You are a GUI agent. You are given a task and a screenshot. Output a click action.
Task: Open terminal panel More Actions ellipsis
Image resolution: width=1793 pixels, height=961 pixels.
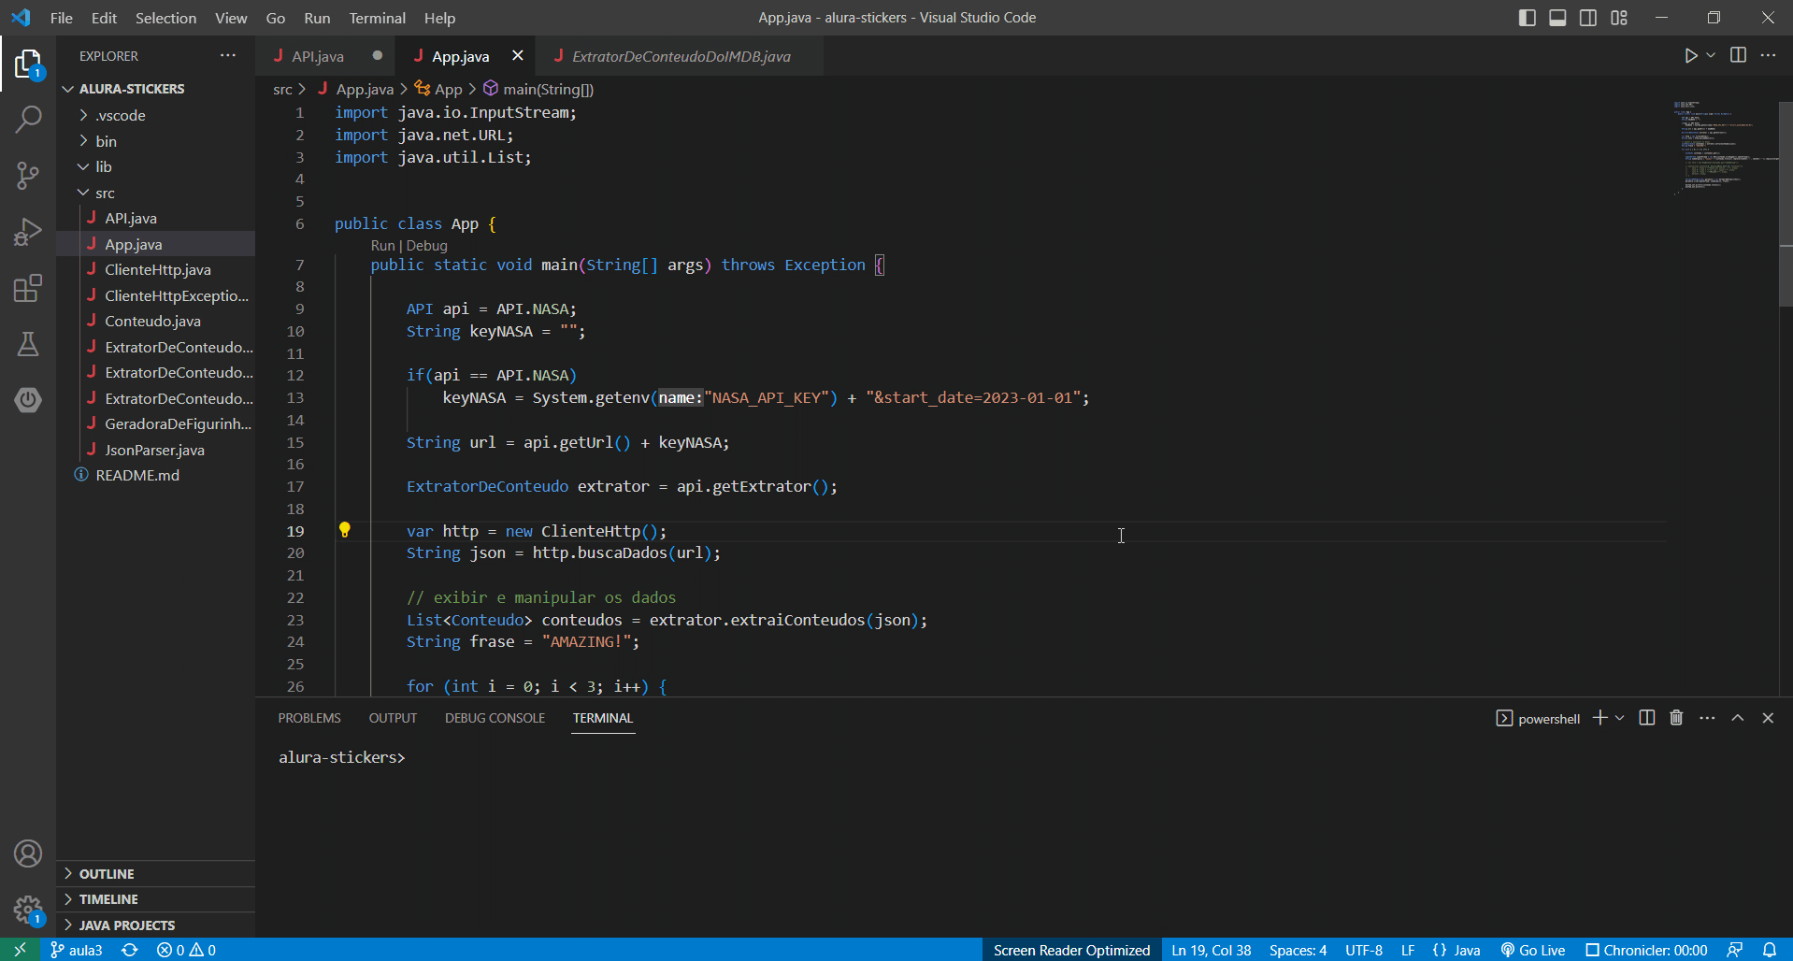[x=1707, y=718]
